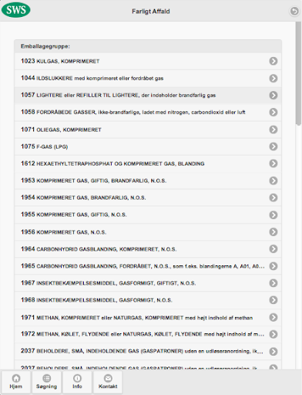Open 1953 Komprimeret gas, giftig, brandfarlig
The height and width of the screenshot is (395, 302).
[x=148, y=181]
